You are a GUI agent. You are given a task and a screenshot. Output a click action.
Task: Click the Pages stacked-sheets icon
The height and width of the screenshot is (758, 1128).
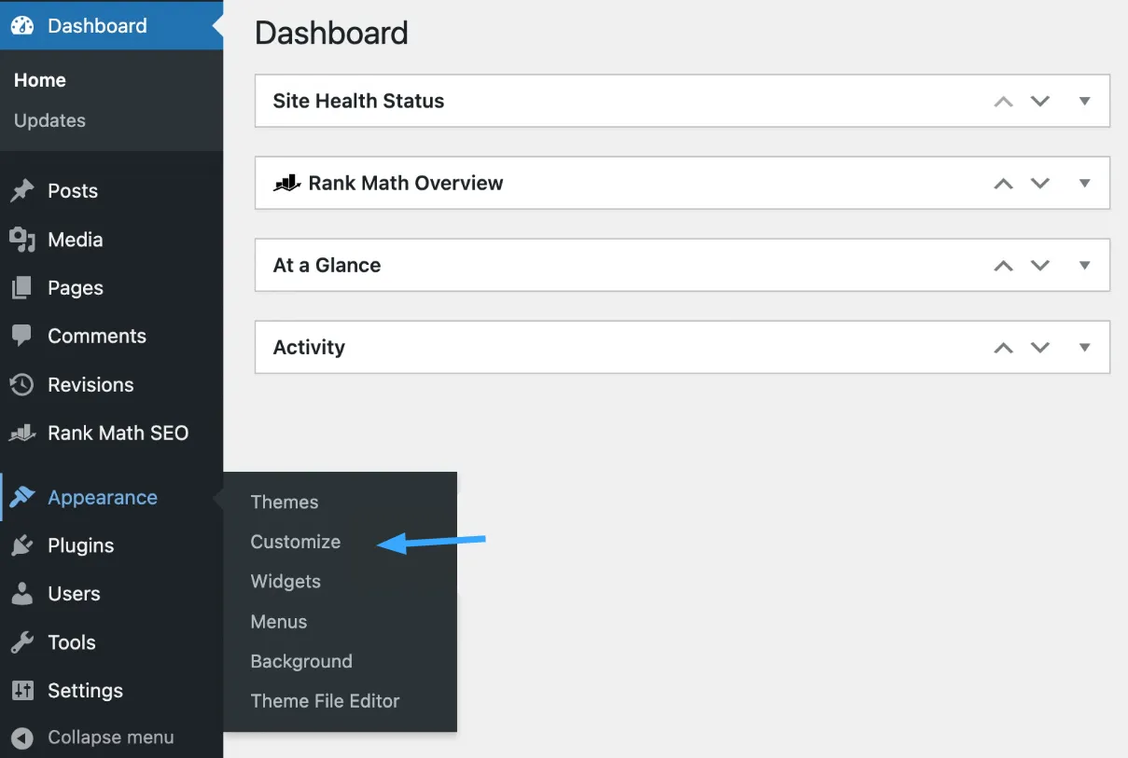click(x=21, y=288)
